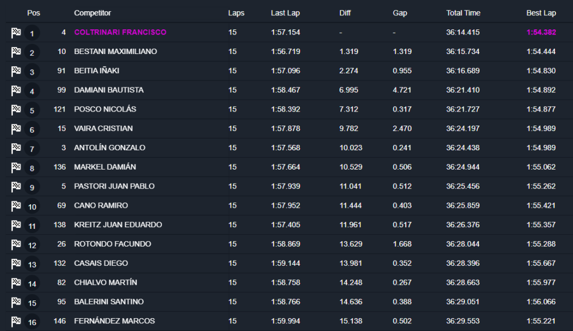The image size is (573, 331).
Task: Click the Competitor column header
Action: pyautogui.click(x=92, y=13)
